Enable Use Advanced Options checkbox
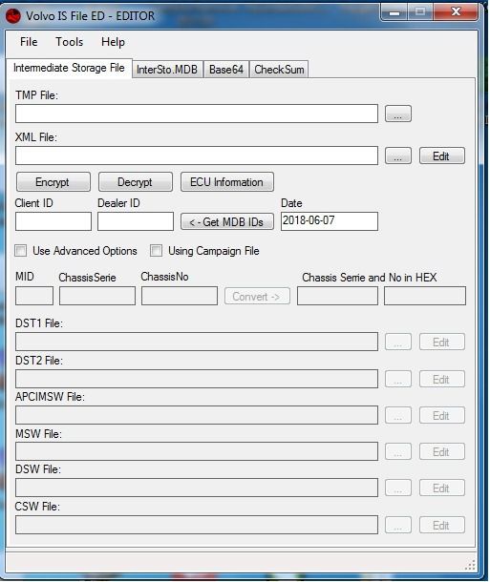 point(21,251)
